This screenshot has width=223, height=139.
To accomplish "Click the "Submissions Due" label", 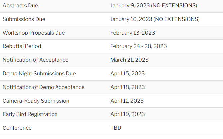I will pyautogui.click(x=24, y=19).
